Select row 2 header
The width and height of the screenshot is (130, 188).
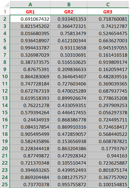point(5,19)
